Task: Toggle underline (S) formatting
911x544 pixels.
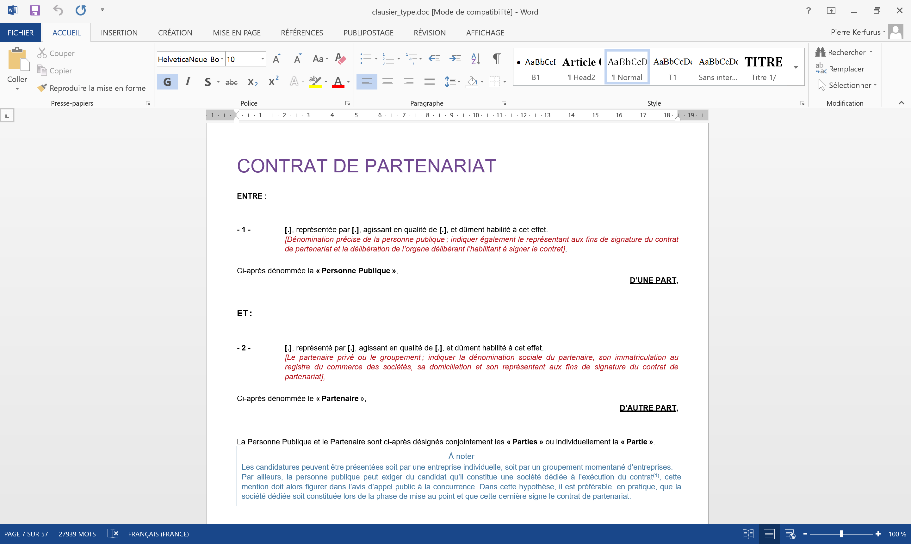Action: [x=208, y=82]
